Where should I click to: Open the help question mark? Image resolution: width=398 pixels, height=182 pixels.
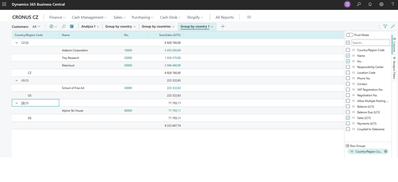(393, 4)
